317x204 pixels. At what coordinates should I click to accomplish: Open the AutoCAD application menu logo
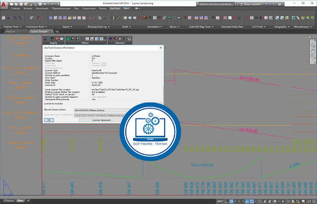[3, 4]
